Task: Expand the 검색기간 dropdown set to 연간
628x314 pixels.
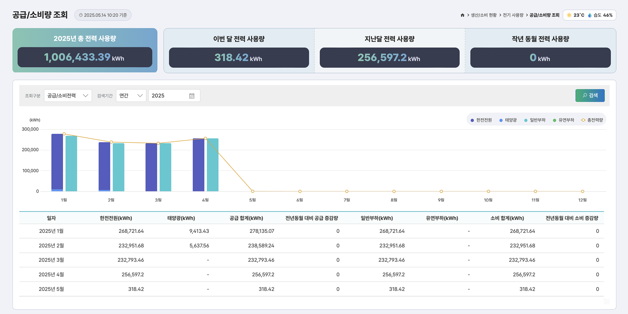Action: click(131, 95)
